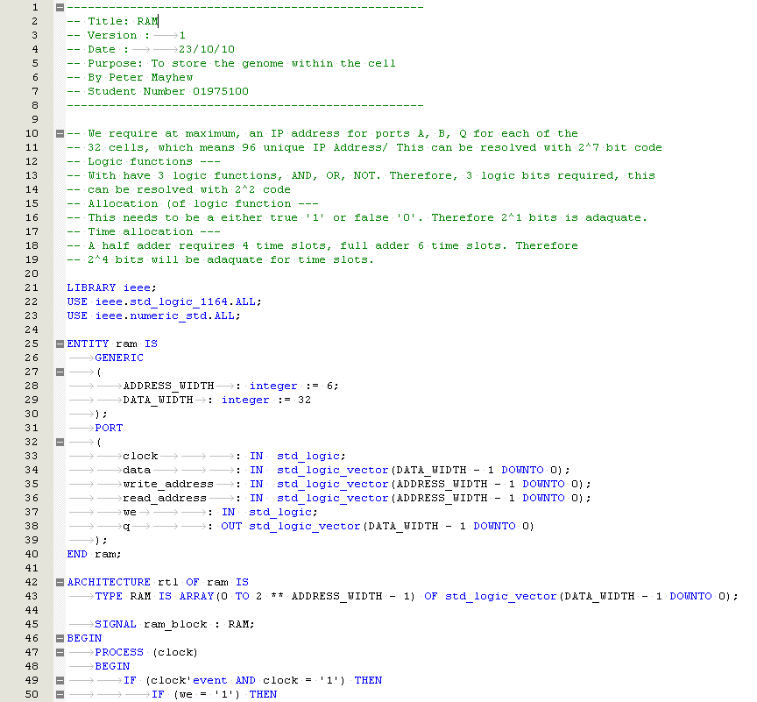Collapse the comment block starting on line 10
Image resolution: width=757 pixels, height=702 pixels.
[x=59, y=133]
